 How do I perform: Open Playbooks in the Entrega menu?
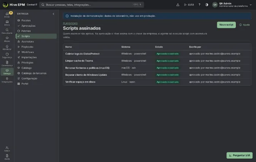coord(36,47)
